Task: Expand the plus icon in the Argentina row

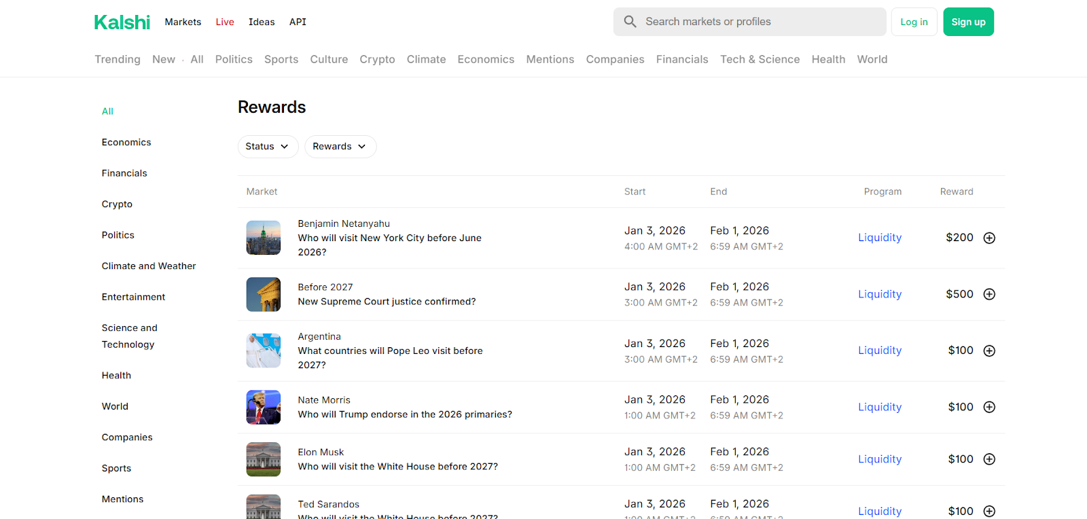Action: click(990, 351)
